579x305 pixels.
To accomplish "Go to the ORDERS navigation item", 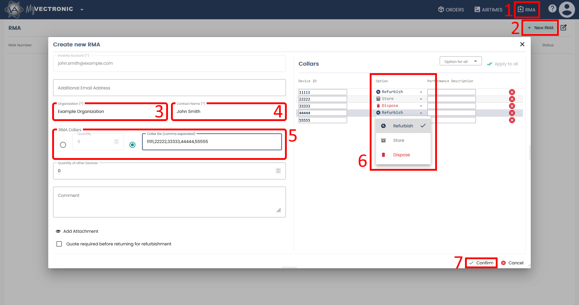I will (451, 10).
